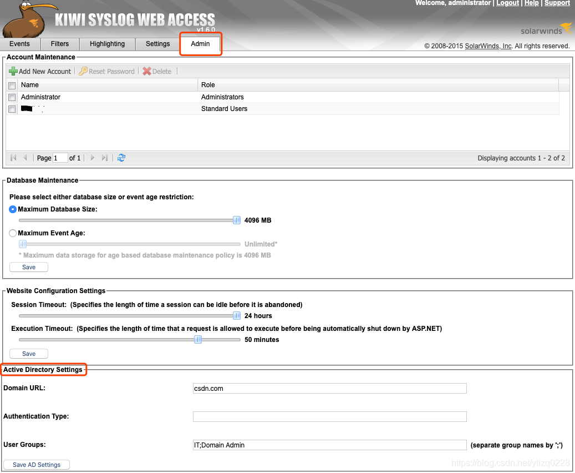
Task: Focus the Authentication Type field
Action: click(330, 417)
